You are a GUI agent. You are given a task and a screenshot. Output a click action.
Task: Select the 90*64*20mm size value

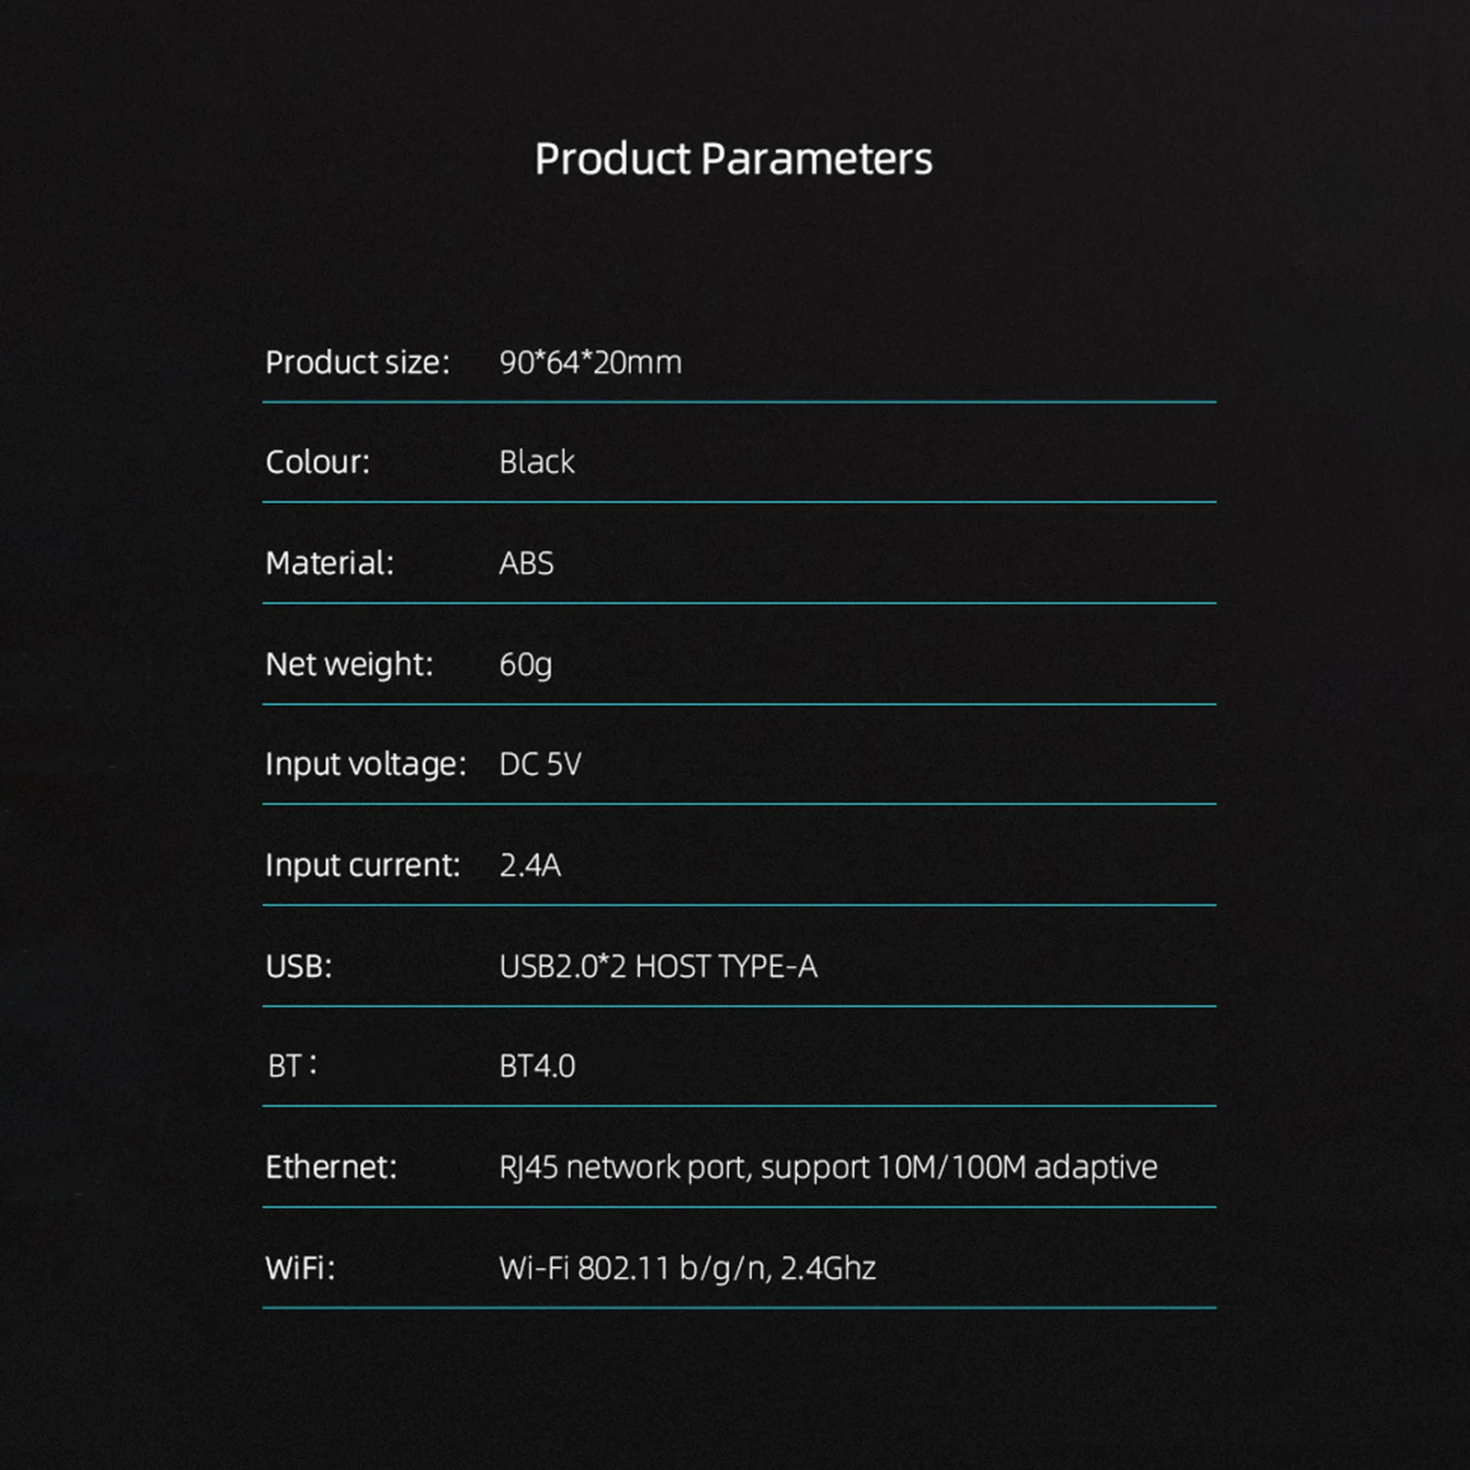click(x=590, y=363)
